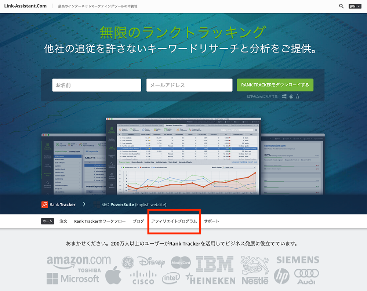Click the SIEMENS logo
This screenshot has height=291, width=367.
tap(298, 260)
